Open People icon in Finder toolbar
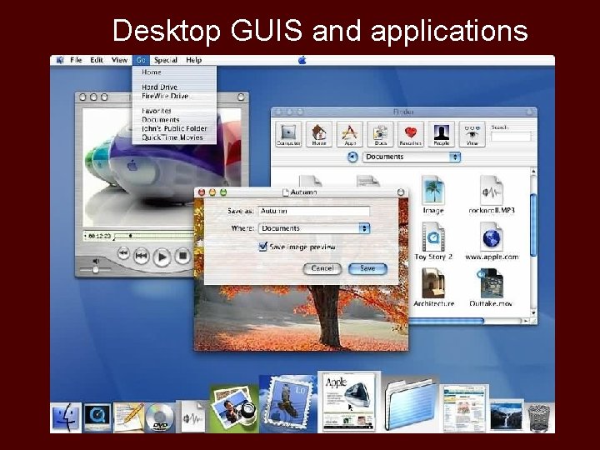 442,134
